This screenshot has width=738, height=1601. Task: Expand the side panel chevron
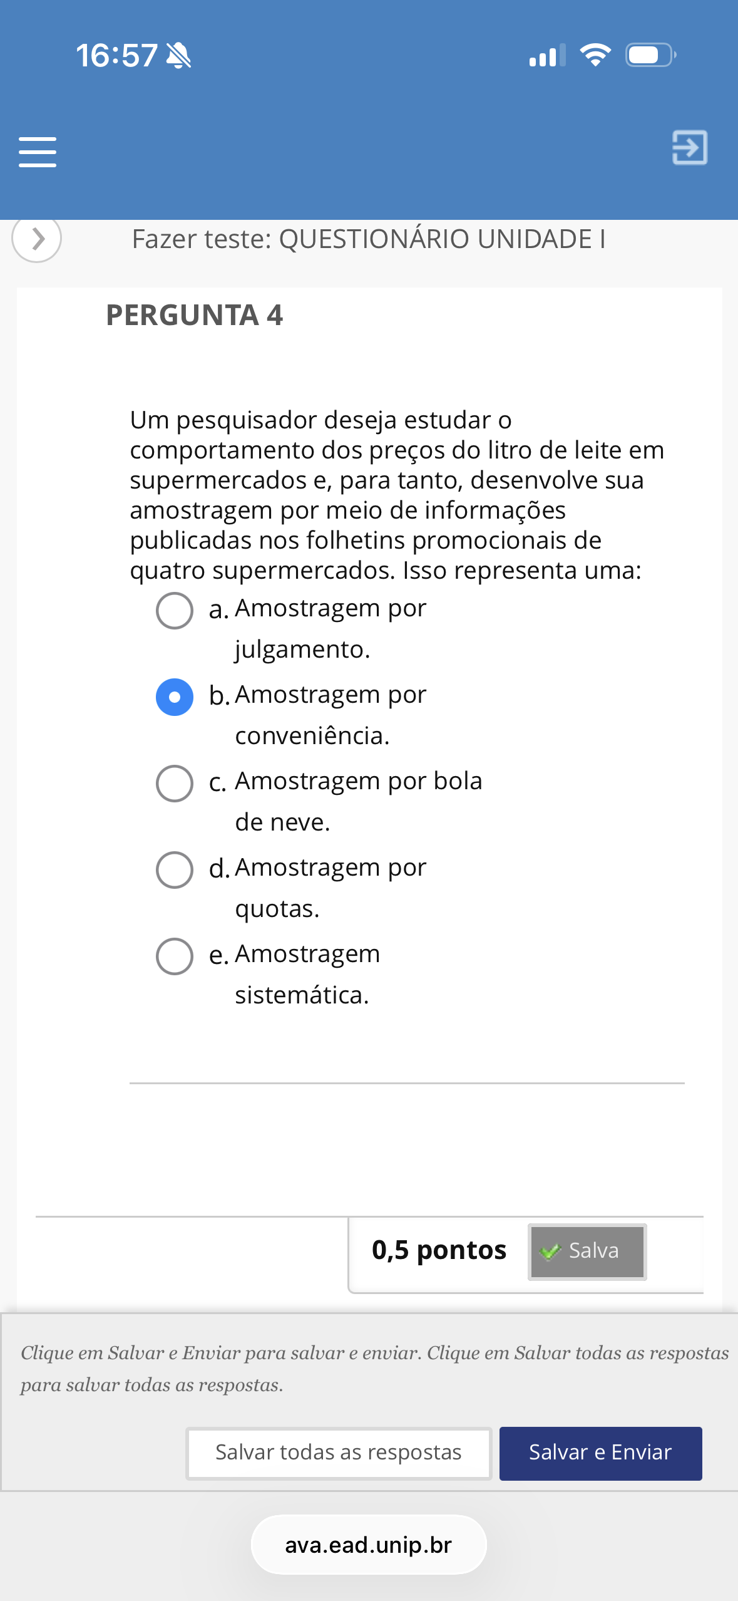(37, 239)
